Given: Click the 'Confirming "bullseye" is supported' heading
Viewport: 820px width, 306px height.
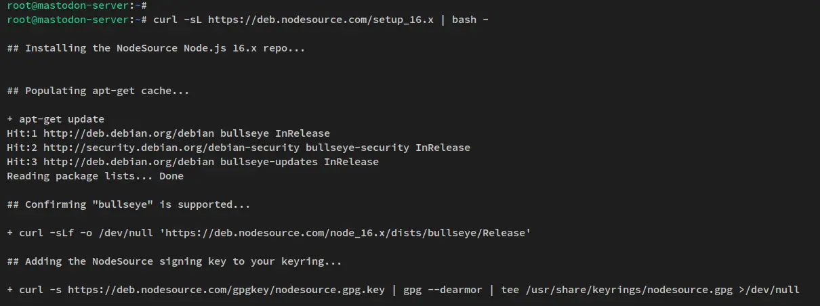Looking at the screenshot, I should [129, 204].
